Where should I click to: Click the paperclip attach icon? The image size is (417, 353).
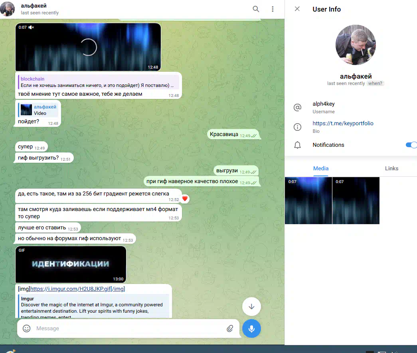(230, 328)
